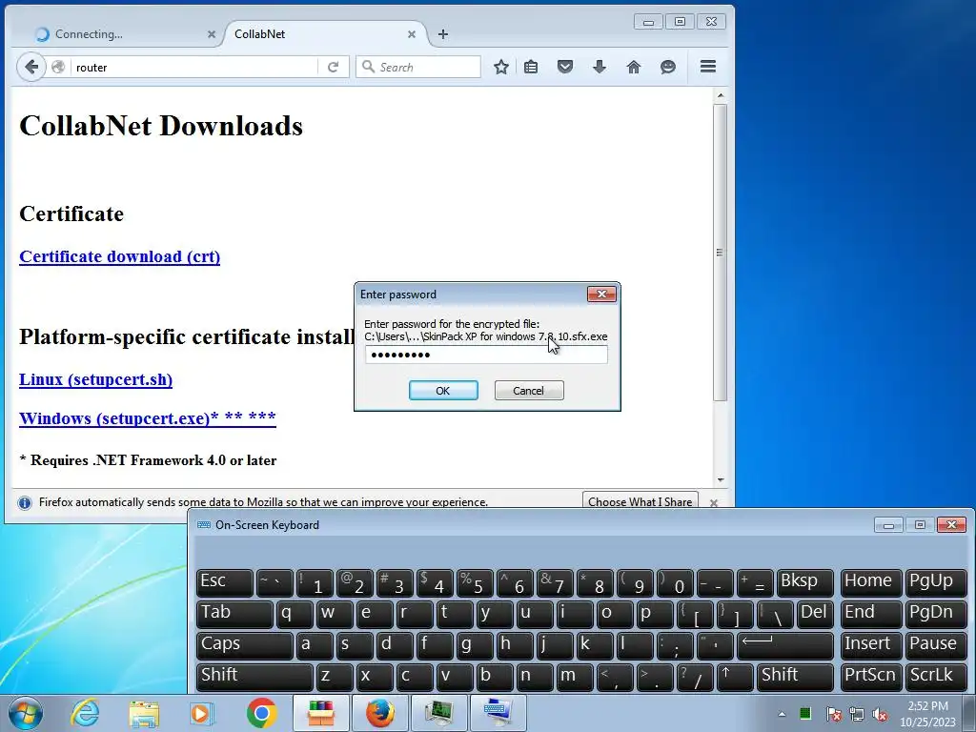Viewport: 976px width, 732px height.
Task: Click Choose What I Share button
Action: 640,501
